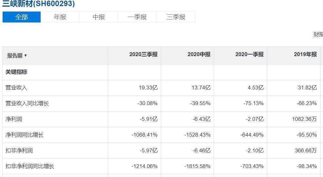Switch to the 年报 tab
323x177 pixels.
(x=60, y=17)
